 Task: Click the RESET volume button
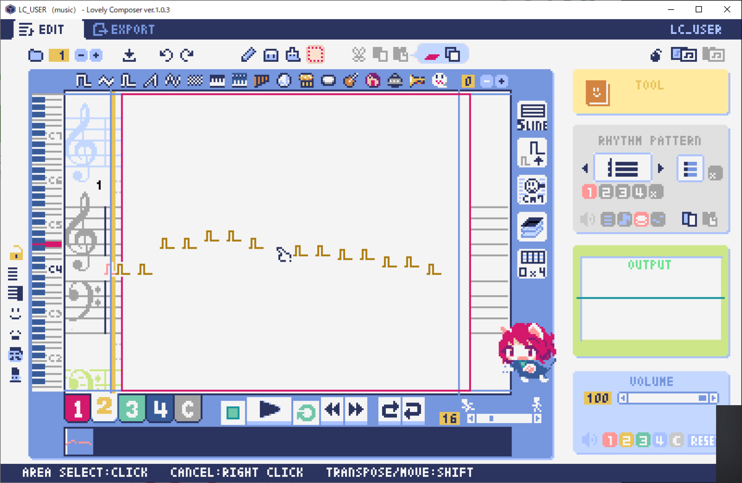click(702, 441)
